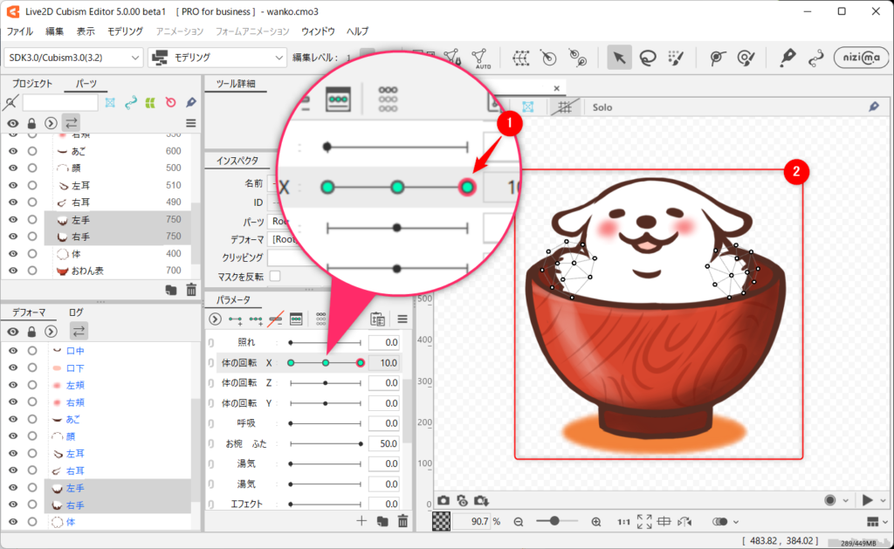894x549 pixels.
Task: Add new parameter with plus icon
Action: (x=361, y=521)
